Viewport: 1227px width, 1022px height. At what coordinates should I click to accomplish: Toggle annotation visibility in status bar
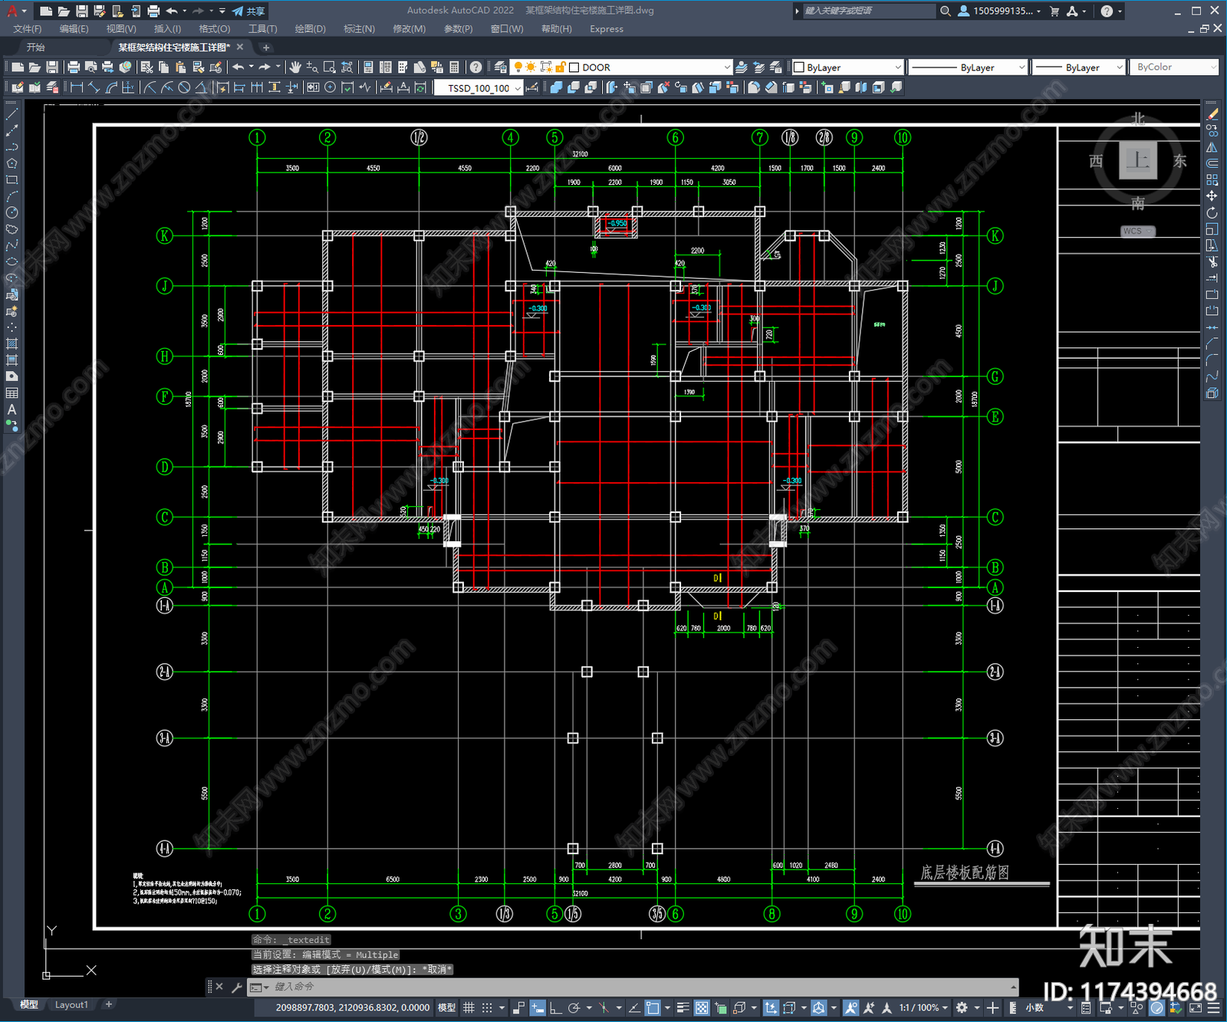click(850, 1007)
